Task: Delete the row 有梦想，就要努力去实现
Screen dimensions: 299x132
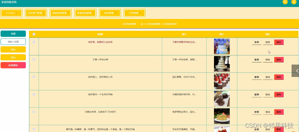Action: [x=279, y=42]
